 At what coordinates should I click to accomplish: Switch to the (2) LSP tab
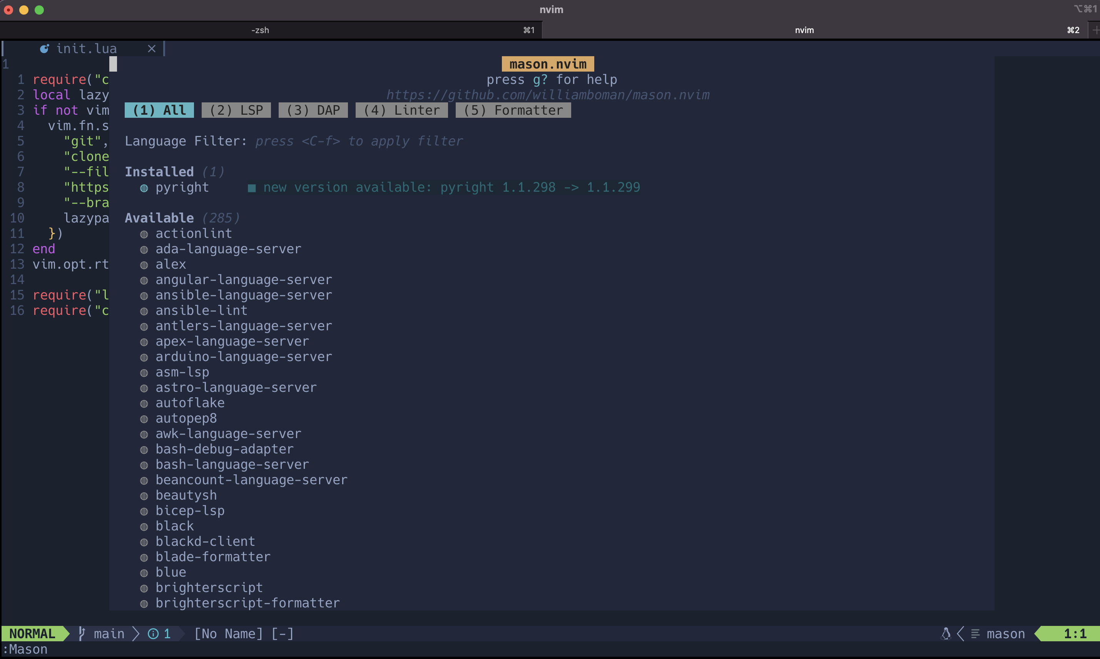[x=236, y=110]
